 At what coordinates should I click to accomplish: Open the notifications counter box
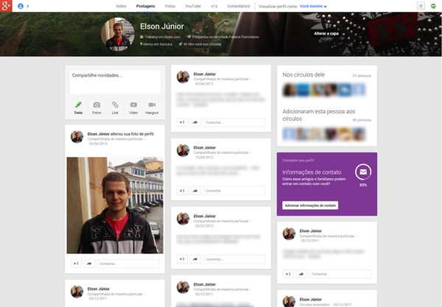[421, 6]
